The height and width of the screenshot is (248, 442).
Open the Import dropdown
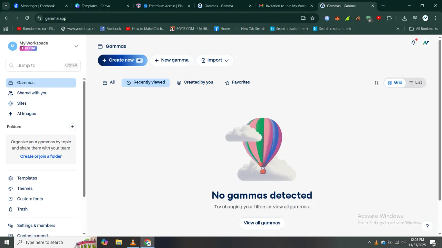(x=215, y=60)
